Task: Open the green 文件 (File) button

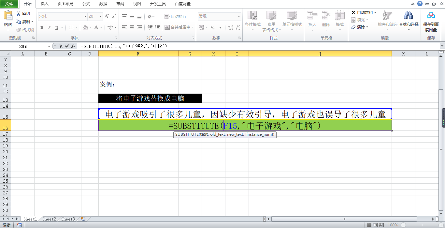Action: pos(9,4)
